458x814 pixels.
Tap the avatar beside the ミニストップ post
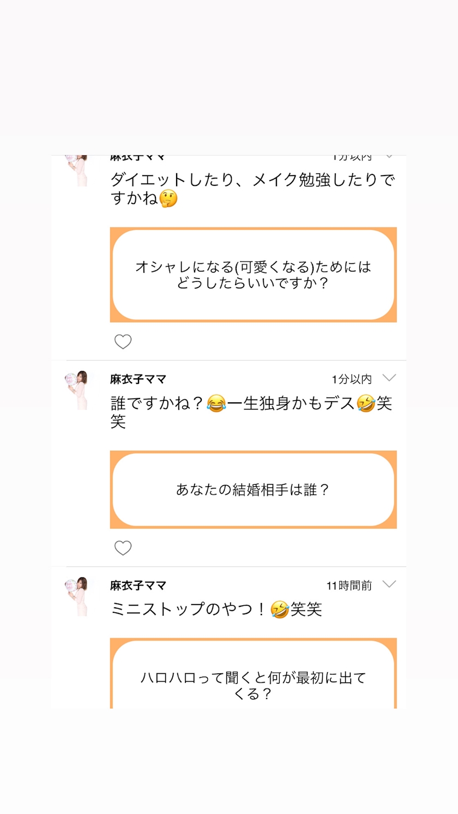point(76,596)
